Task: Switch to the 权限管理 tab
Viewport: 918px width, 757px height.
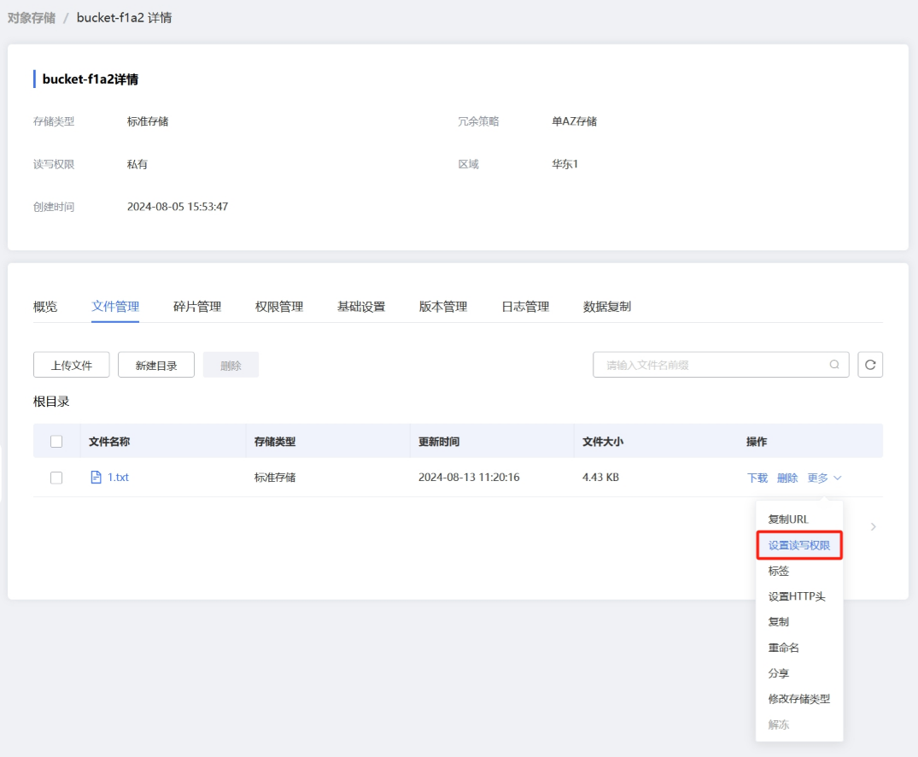Action: pos(278,307)
